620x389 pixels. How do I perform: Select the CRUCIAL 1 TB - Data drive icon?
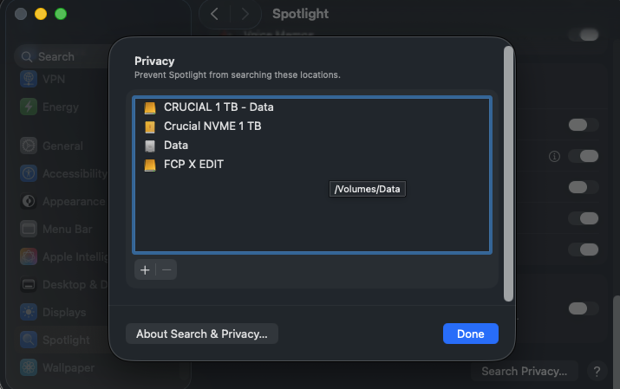pyautogui.click(x=150, y=107)
